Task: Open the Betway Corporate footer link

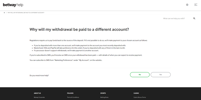Action: pos(39,97)
